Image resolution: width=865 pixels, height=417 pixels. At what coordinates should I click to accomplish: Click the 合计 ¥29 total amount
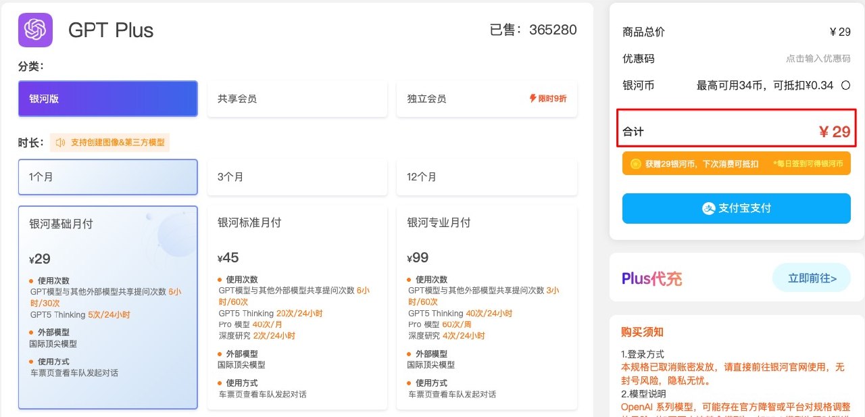click(835, 132)
